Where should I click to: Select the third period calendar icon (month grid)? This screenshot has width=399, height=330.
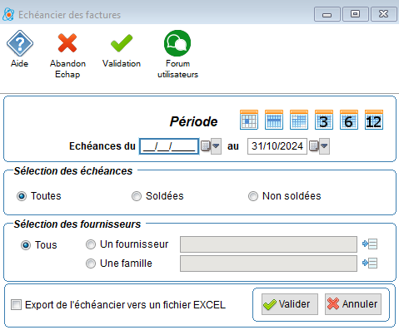(299, 120)
